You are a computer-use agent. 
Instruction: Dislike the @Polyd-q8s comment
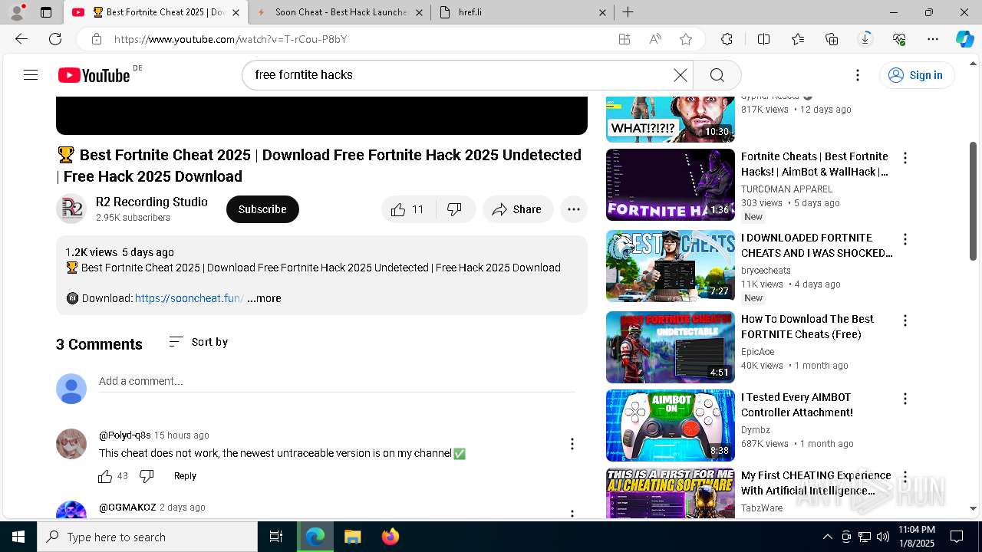147,476
